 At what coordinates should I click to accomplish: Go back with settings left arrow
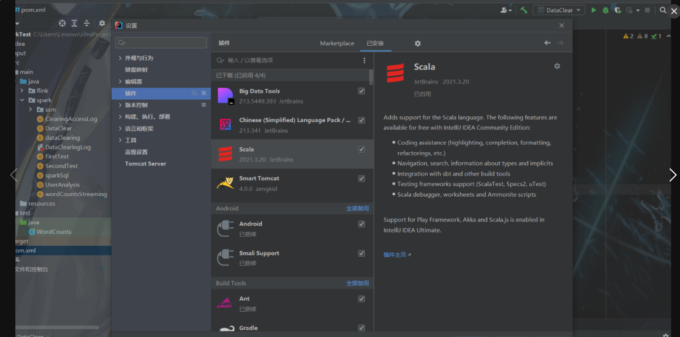pos(547,43)
